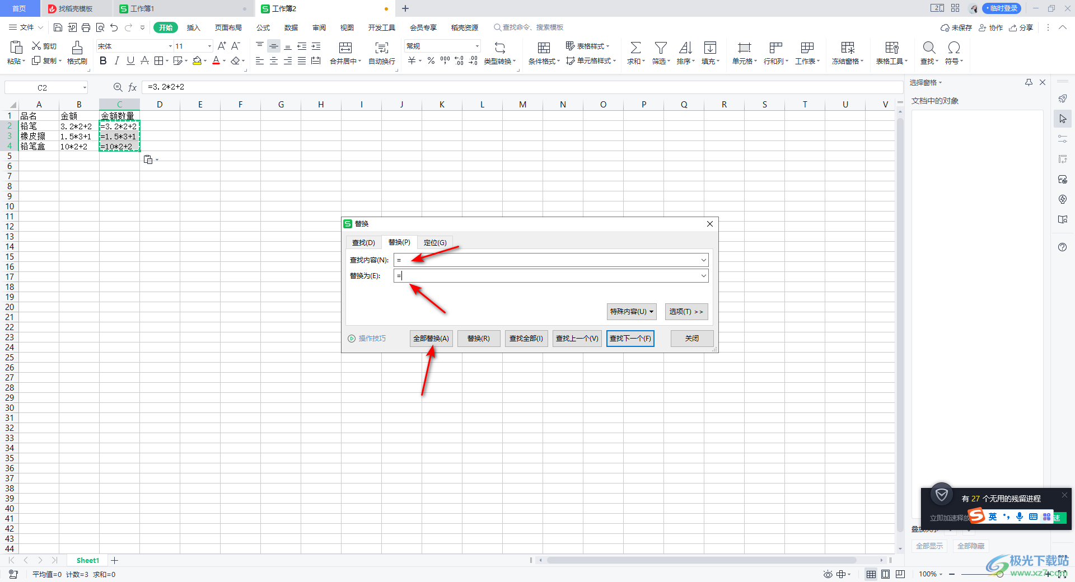Screen dimensions: 1075x582
Task: Click the Fill icon
Action: point(710,47)
